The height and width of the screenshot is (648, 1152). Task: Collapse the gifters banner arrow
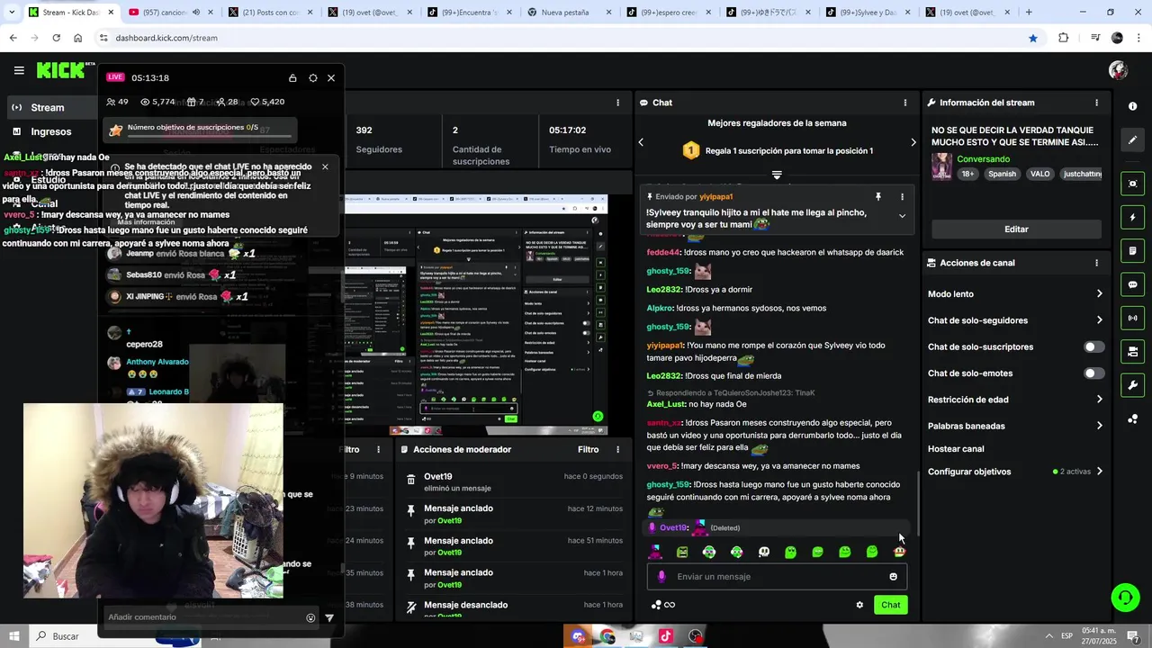[777, 175]
